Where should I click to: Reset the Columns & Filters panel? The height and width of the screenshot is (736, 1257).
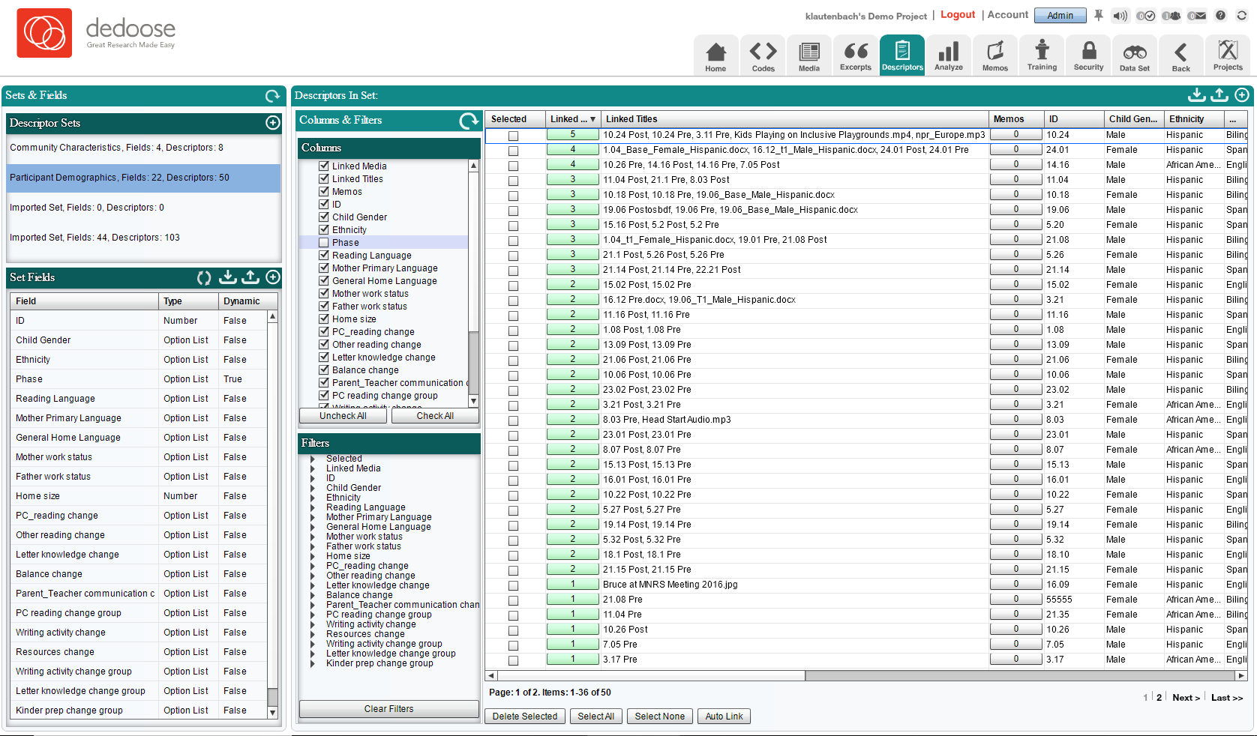pos(469,121)
